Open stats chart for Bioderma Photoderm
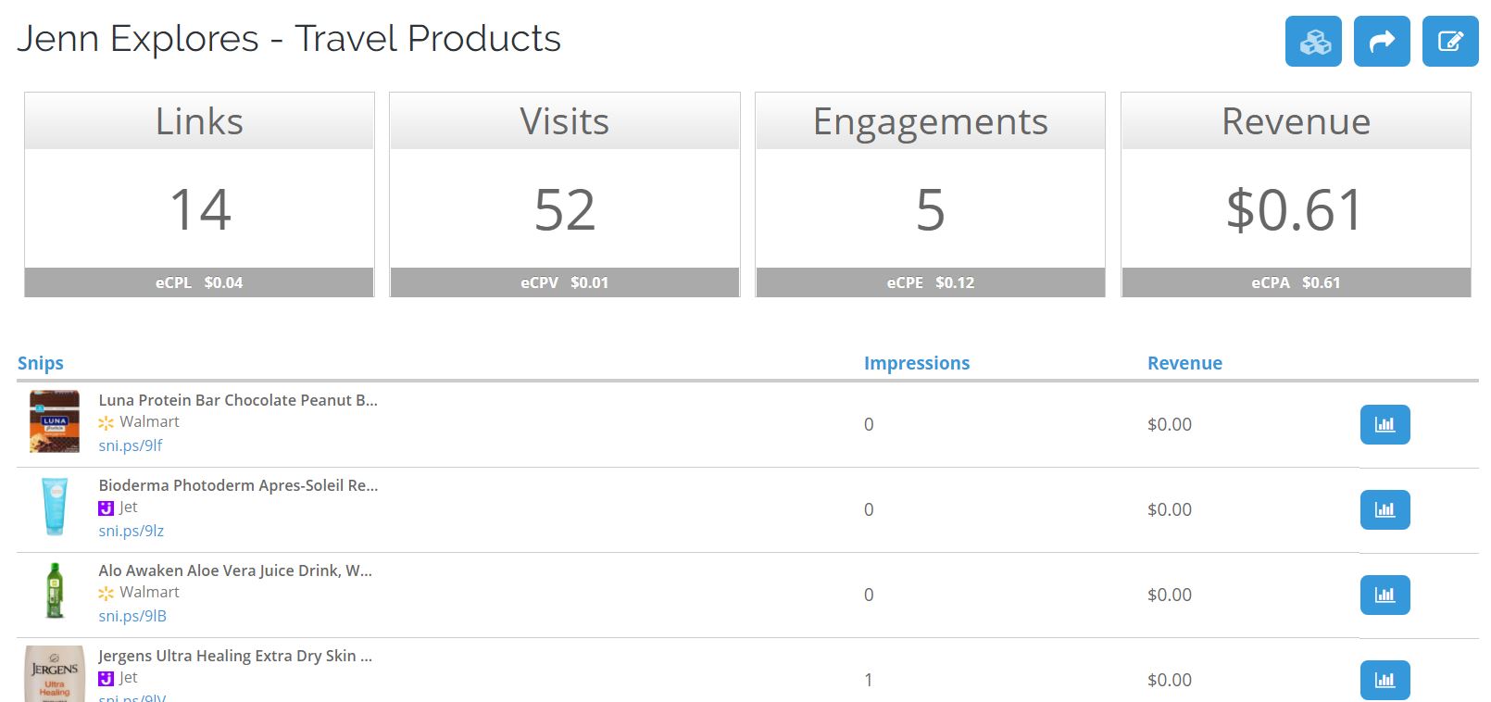Screen dimensions: 1491x702 [1384, 509]
